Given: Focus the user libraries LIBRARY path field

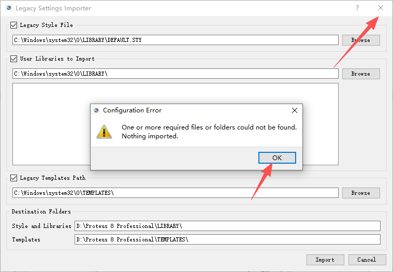Looking at the screenshot, I should point(176,74).
